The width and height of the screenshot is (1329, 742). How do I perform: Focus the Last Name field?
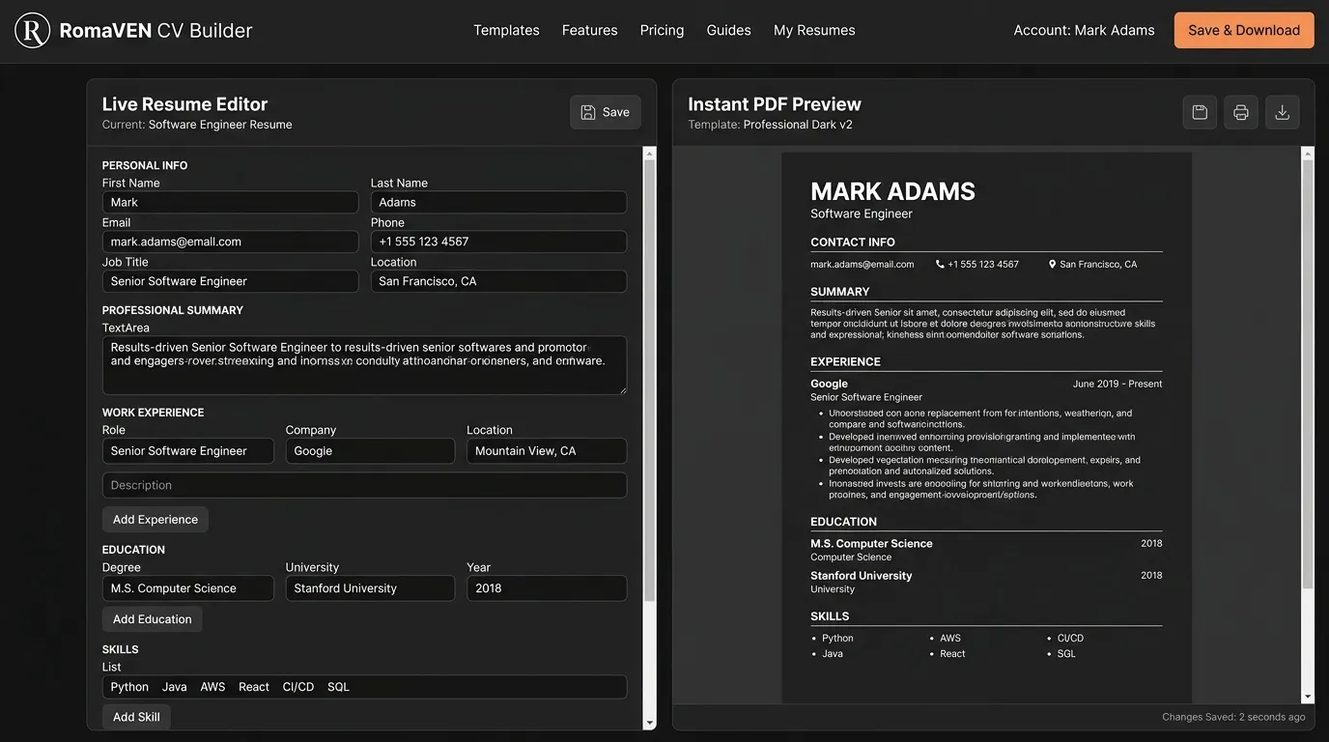(x=498, y=202)
